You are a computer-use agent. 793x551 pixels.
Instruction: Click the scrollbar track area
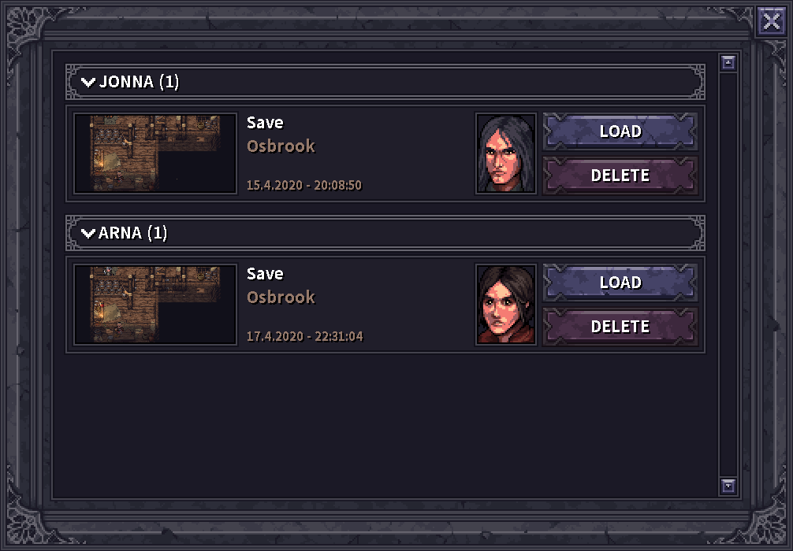point(728,274)
